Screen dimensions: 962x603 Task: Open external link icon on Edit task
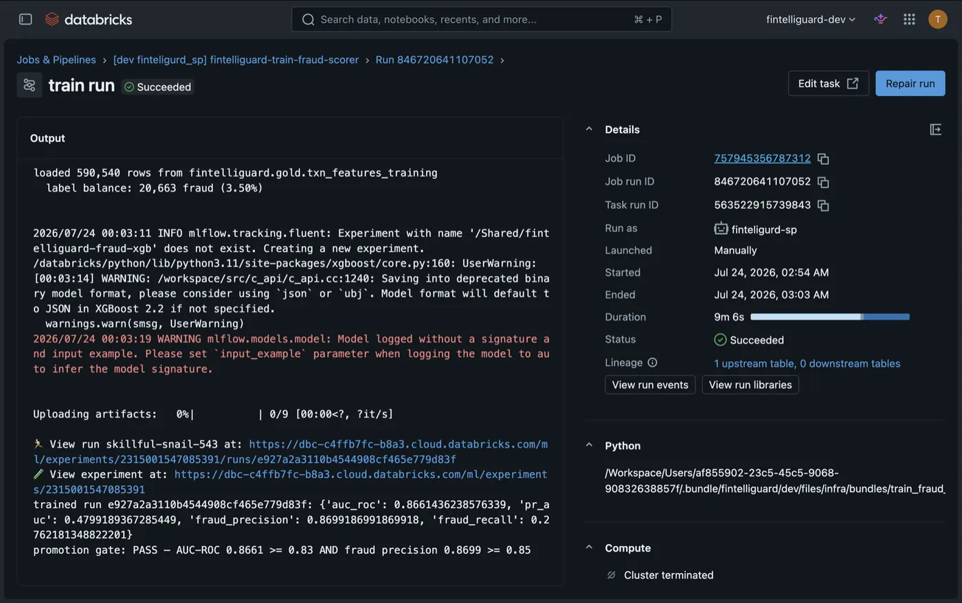(x=853, y=83)
